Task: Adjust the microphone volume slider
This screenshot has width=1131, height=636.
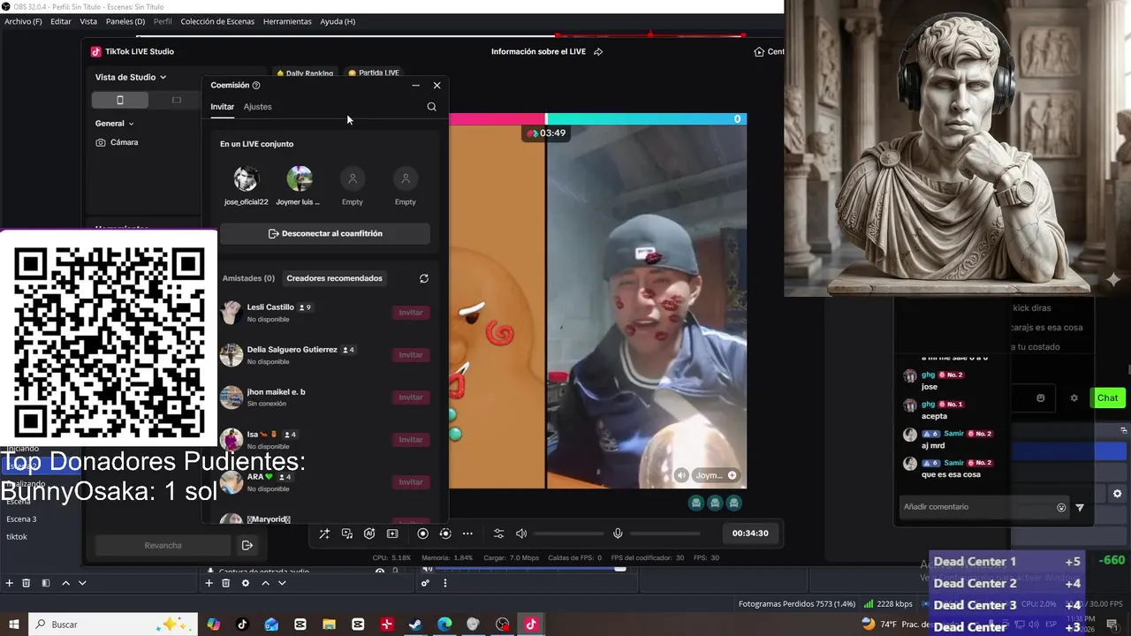Action: click(x=664, y=534)
